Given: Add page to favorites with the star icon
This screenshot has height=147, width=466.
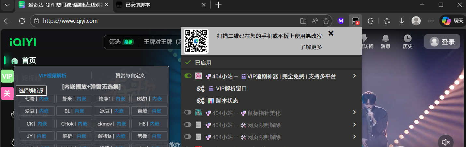Looking at the screenshot, I should pos(326,21).
